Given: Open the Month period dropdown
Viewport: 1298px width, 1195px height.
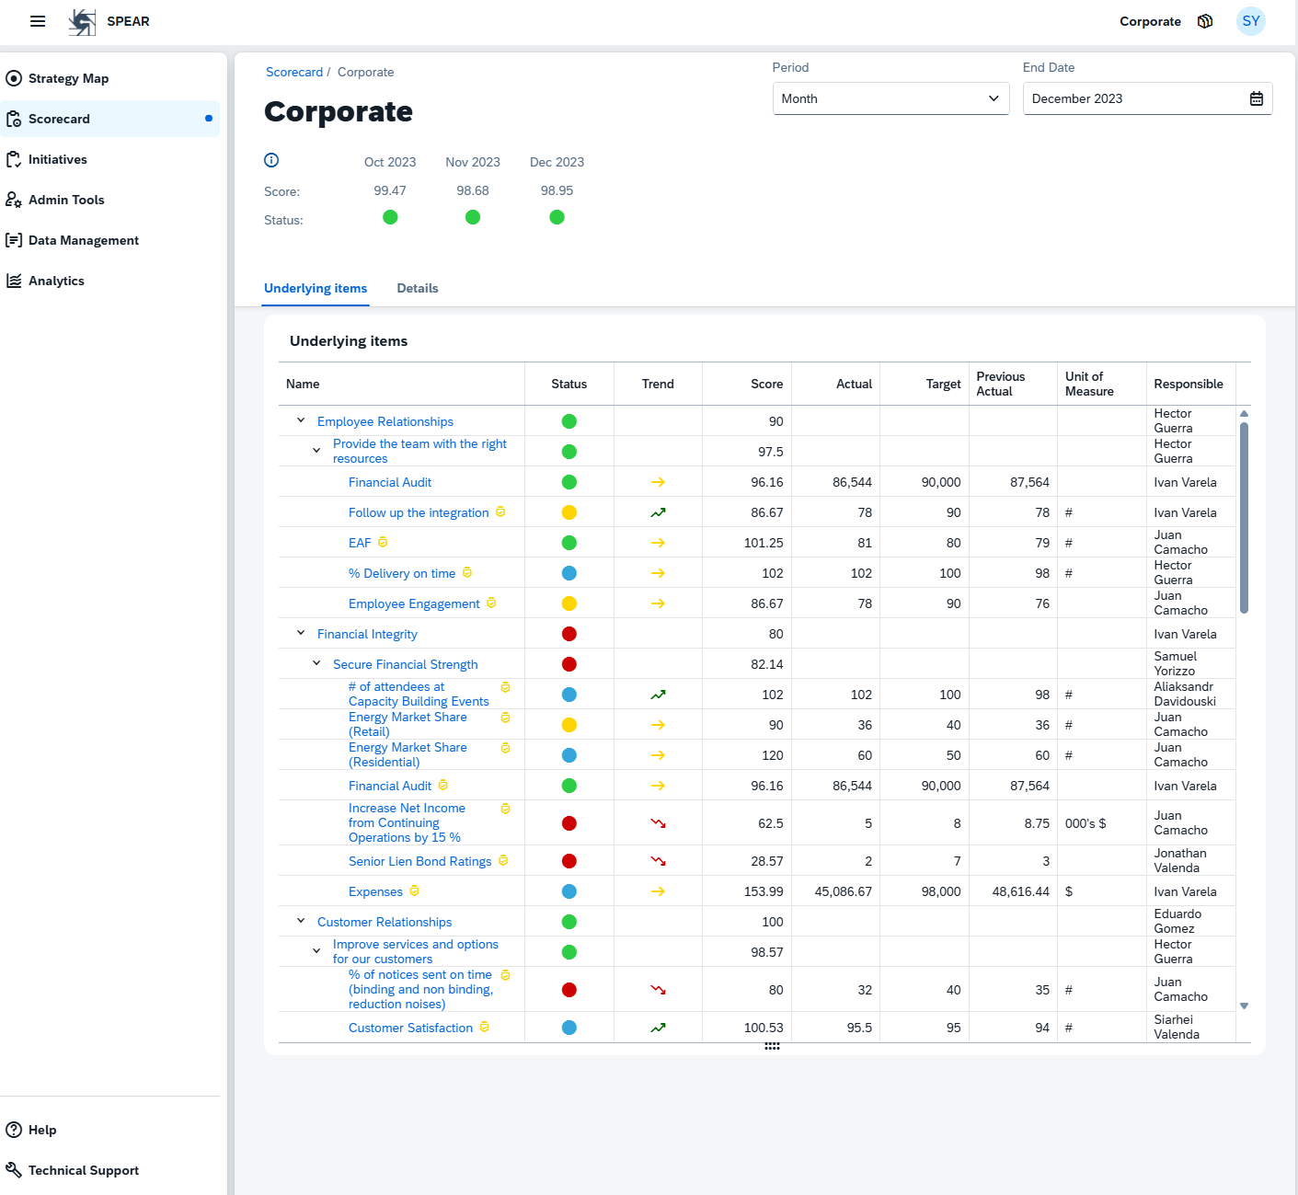Looking at the screenshot, I should [890, 98].
